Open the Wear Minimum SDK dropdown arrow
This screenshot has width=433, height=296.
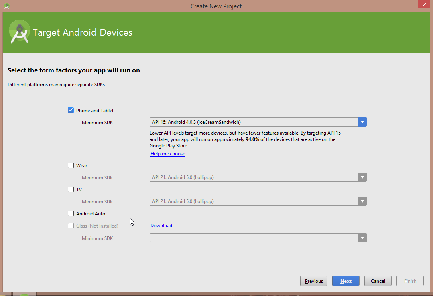tap(362, 177)
